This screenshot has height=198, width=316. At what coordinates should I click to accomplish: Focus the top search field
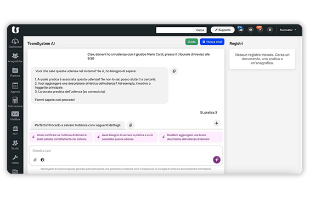point(175,30)
